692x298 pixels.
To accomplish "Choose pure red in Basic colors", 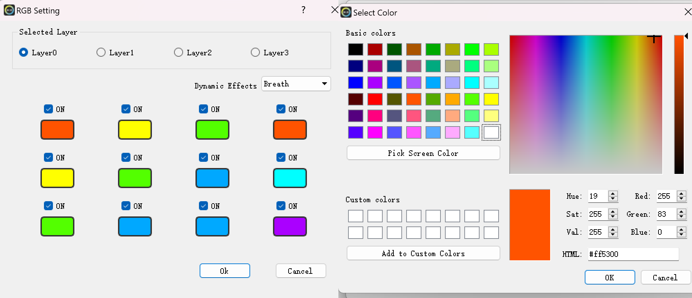I will pos(375,99).
